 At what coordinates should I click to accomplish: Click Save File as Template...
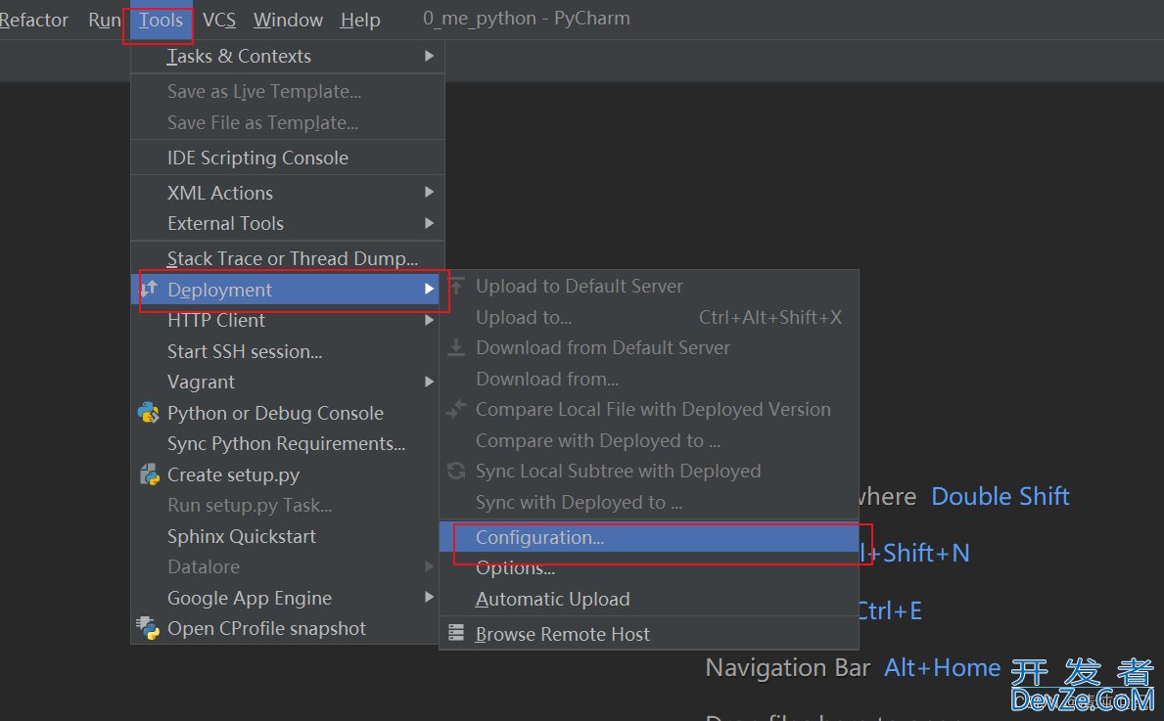pos(287,122)
